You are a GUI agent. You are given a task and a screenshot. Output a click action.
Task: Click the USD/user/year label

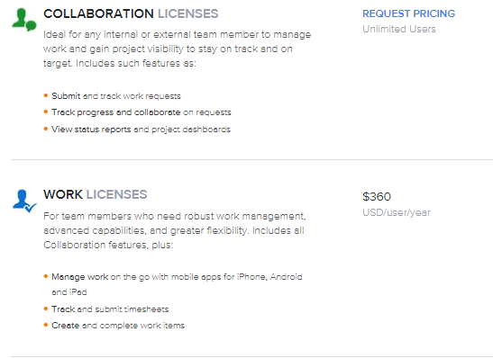click(x=397, y=212)
